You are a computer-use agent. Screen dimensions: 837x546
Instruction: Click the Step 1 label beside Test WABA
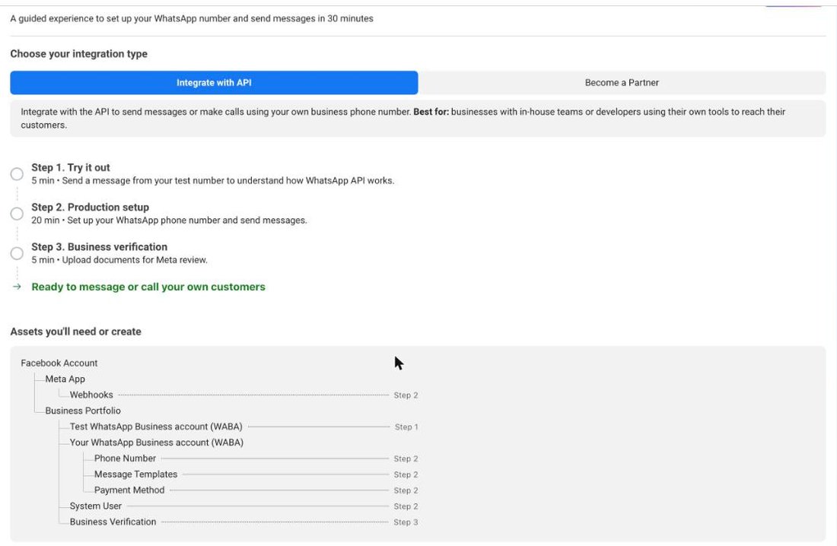coord(406,427)
